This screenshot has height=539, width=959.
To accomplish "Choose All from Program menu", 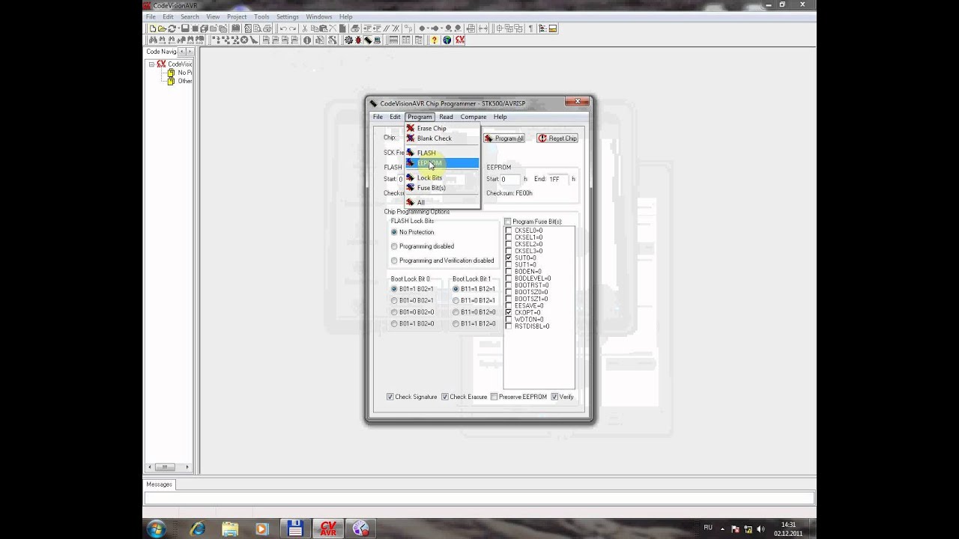I will [442, 202].
